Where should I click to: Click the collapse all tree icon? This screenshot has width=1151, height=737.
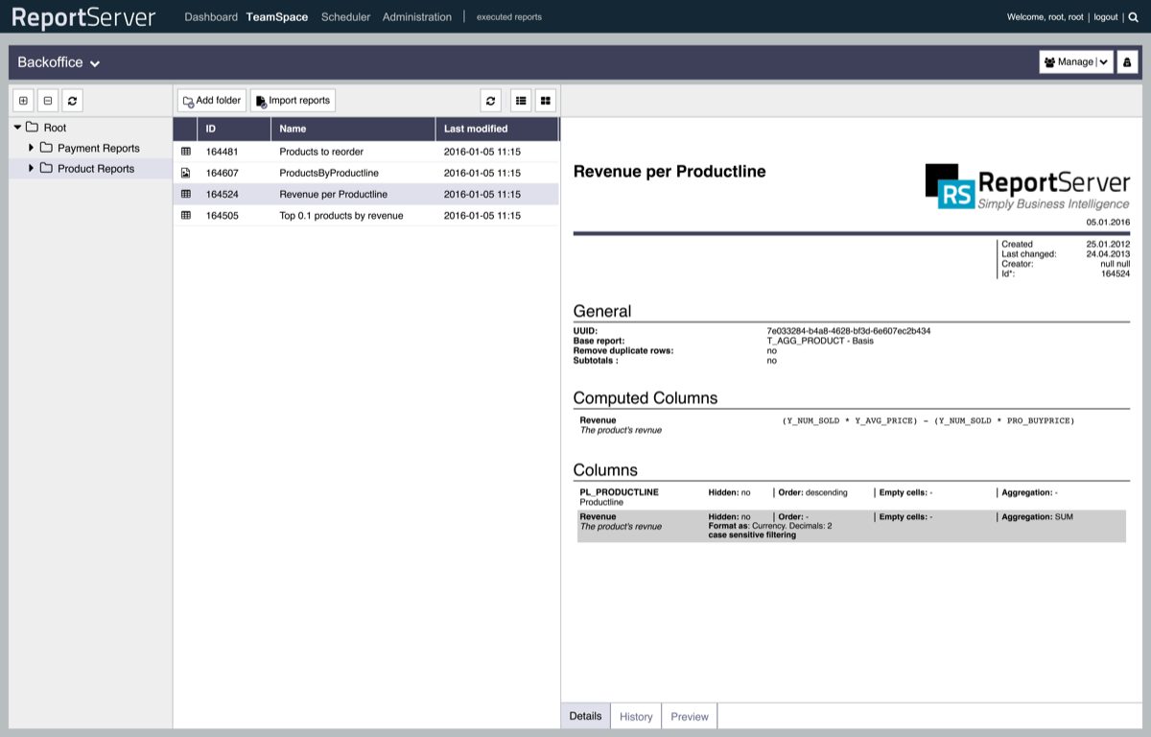[x=48, y=100]
